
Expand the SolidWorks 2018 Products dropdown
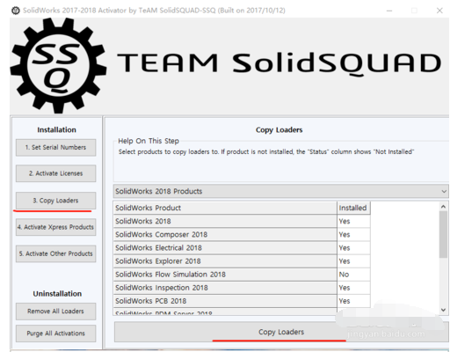click(280, 191)
